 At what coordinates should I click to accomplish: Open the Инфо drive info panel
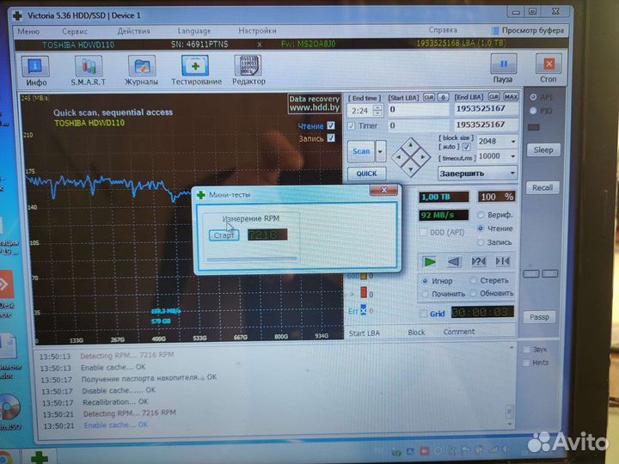coord(35,69)
